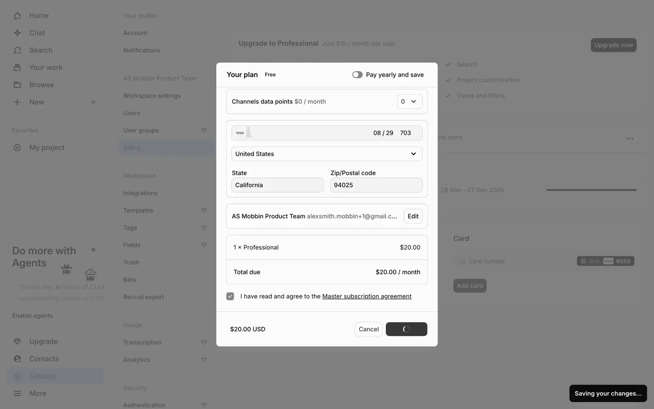Uncheck the subscription agreement checkbox
Image resolution: width=654 pixels, height=409 pixels.
click(x=230, y=297)
